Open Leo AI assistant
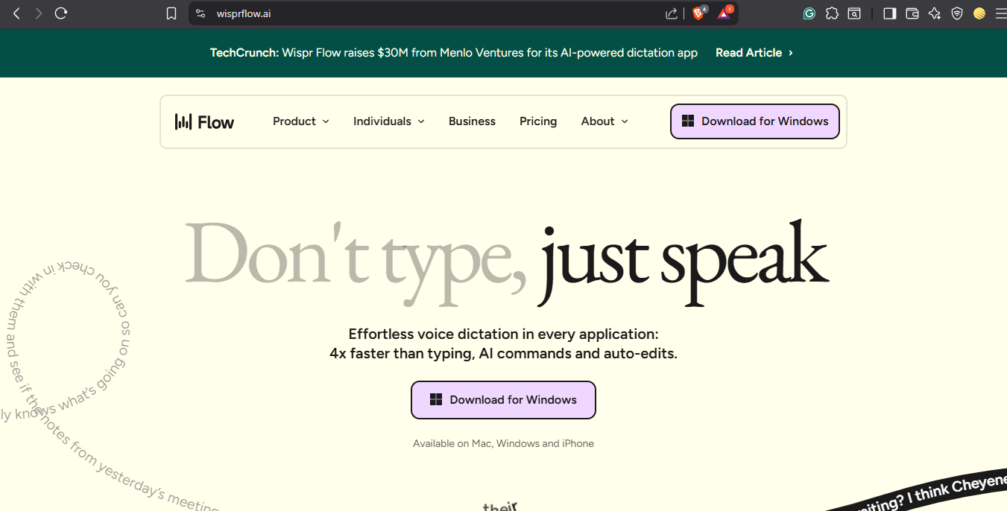 tap(935, 13)
